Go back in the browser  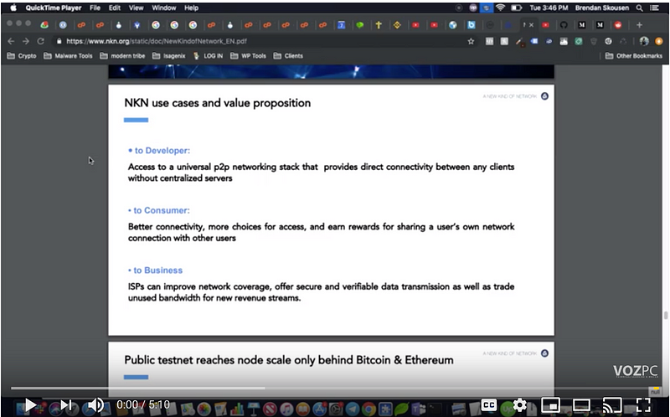point(11,41)
